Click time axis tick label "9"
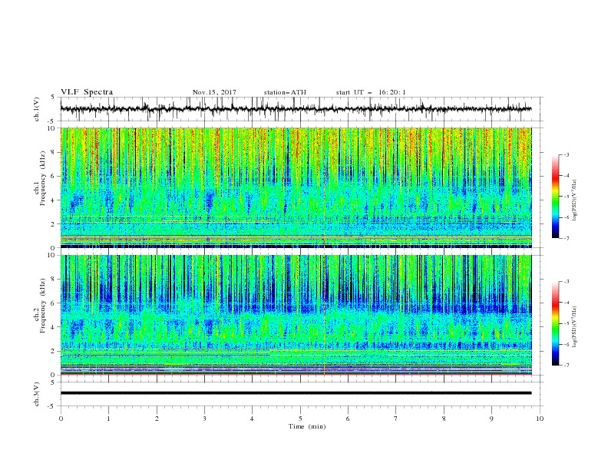 [x=491, y=419]
